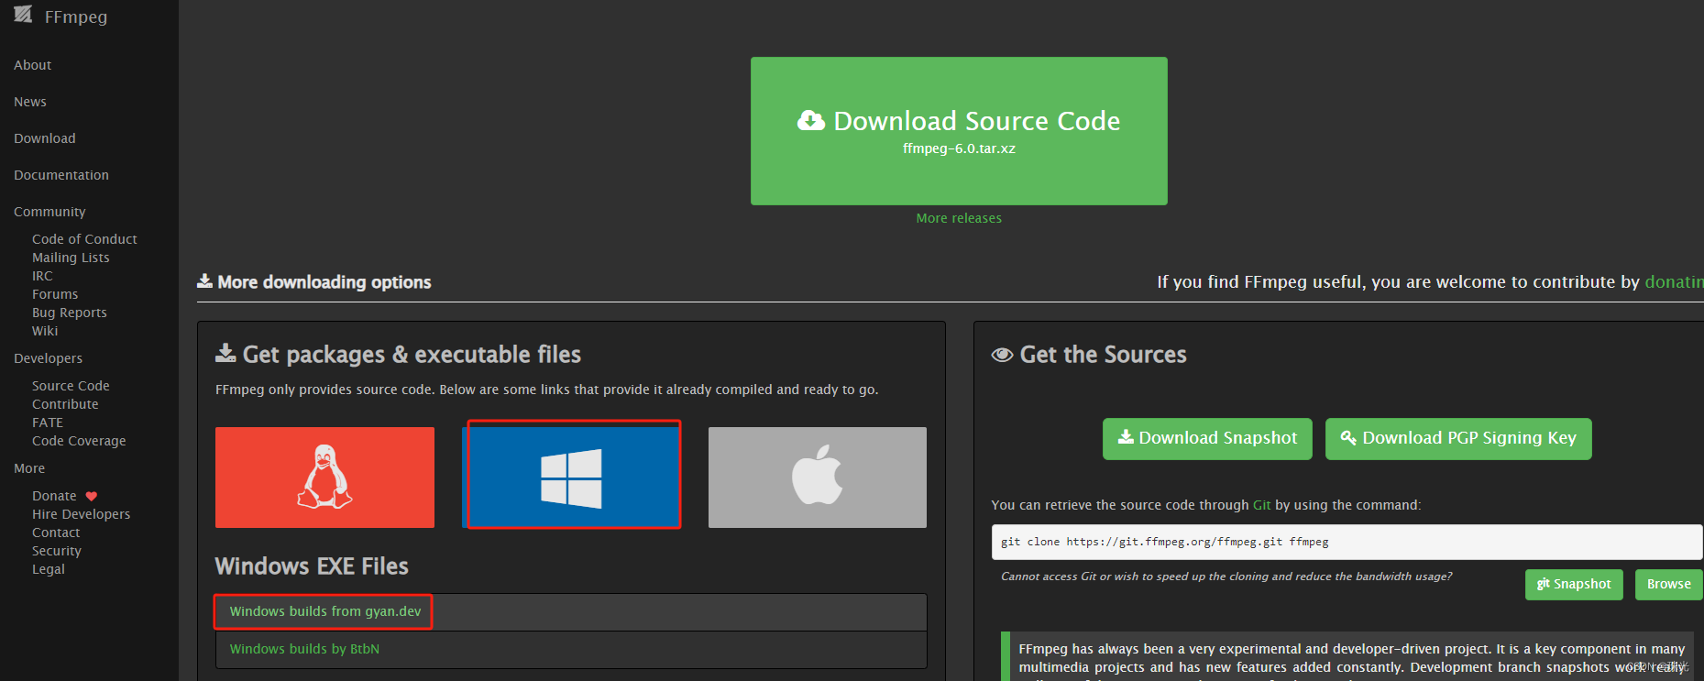Click the 'Windows EXE Files' heading

click(312, 566)
